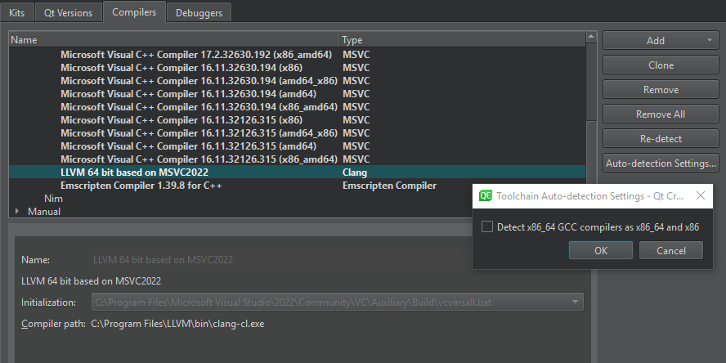726x363 pixels.
Task: Enable Detect x86_64 GCC compilers checkbox
Action: (487, 227)
